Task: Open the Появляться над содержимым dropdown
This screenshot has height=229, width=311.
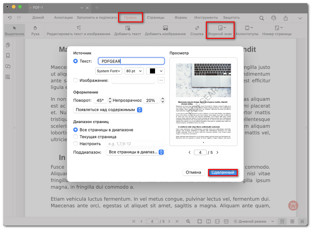Action: pyautogui.click(x=108, y=110)
